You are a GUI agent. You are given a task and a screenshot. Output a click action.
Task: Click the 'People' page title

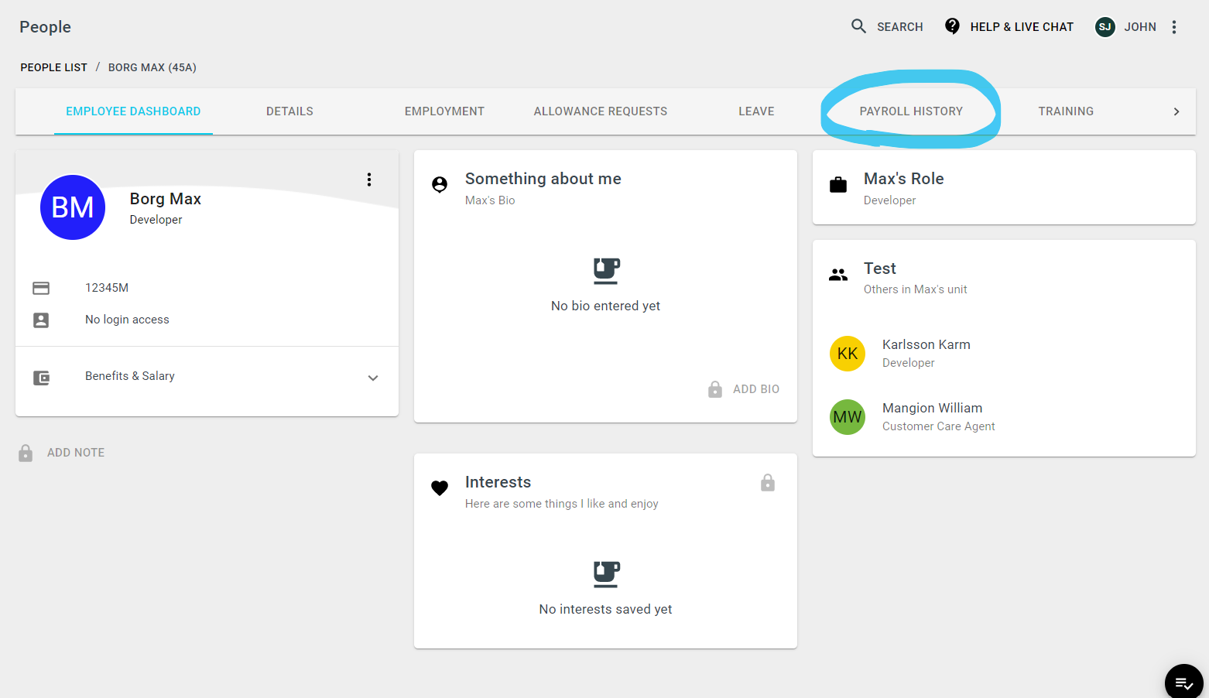(x=45, y=27)
